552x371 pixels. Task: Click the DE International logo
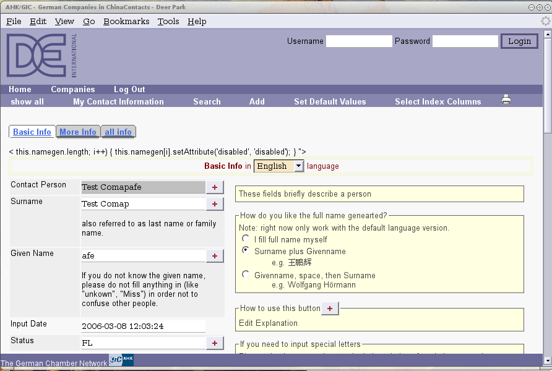tap(42, 56)
